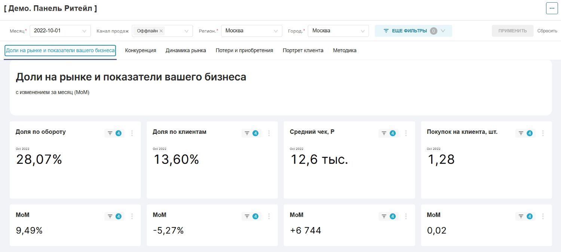This screenshot has height=252, width=561.
Task: Open kebab menu on Доля по клиентам card
Action: [269, 133]
